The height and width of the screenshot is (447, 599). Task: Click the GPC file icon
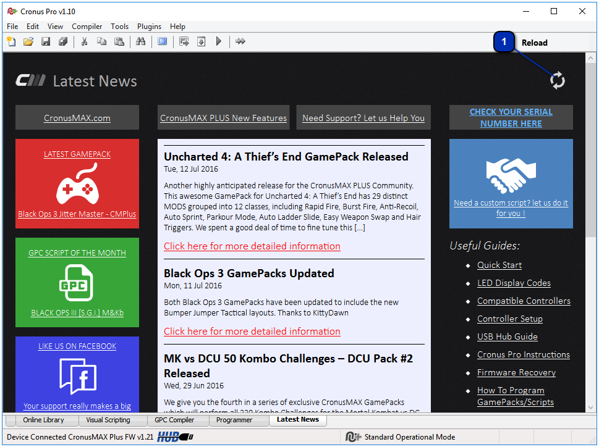click(77, 283)
